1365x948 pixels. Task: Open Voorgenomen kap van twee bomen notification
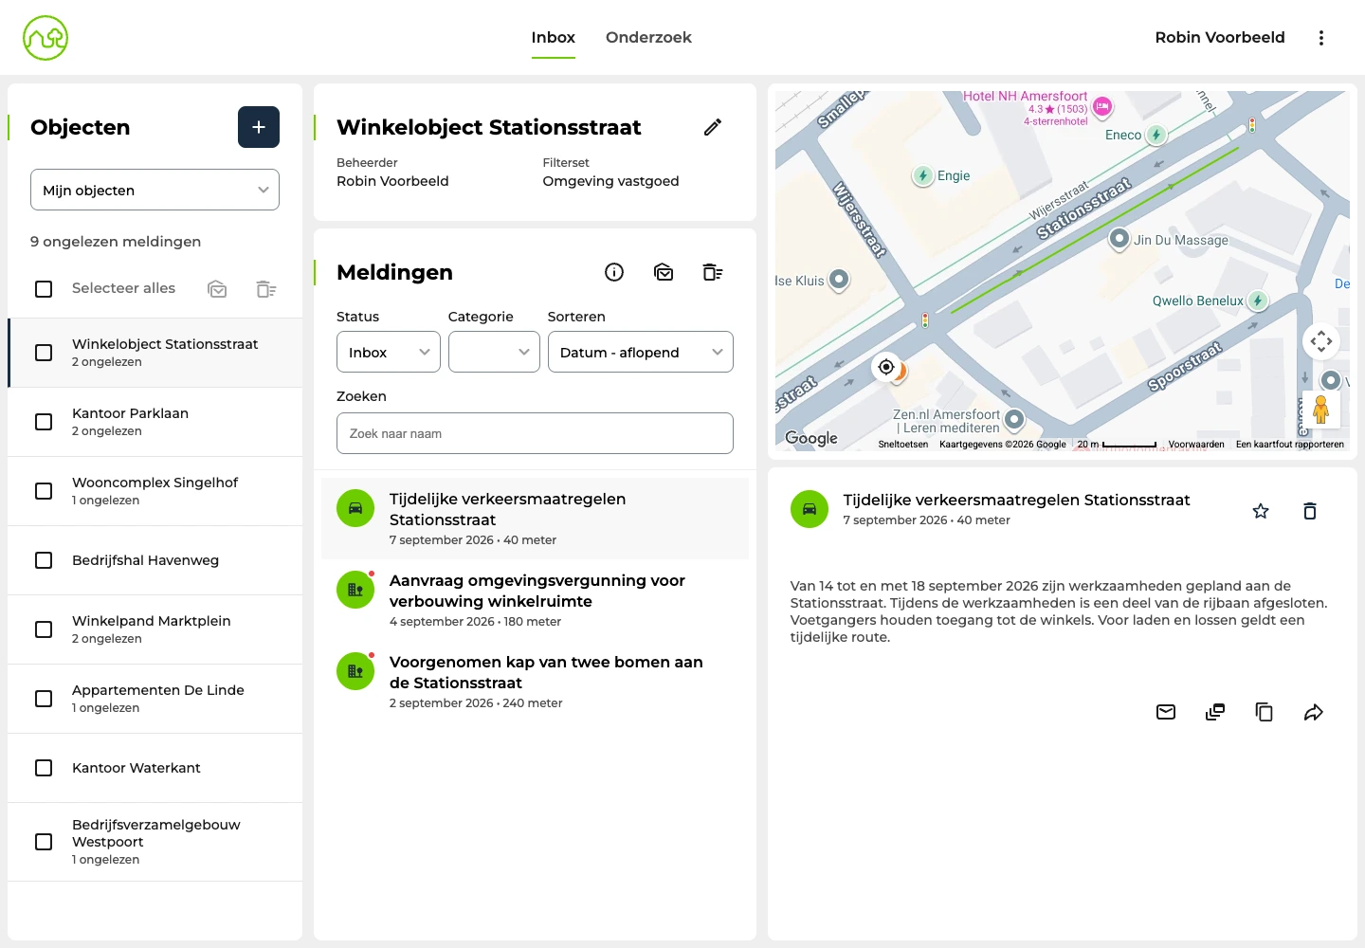click(x=535, y=682)
